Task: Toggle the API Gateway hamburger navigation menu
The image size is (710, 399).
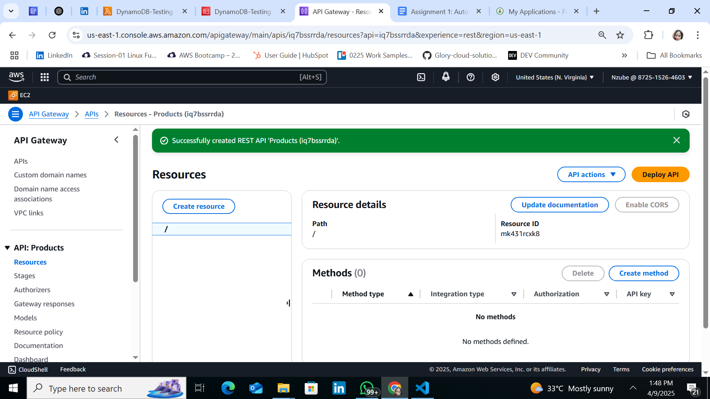Action: tap(16, 114)
